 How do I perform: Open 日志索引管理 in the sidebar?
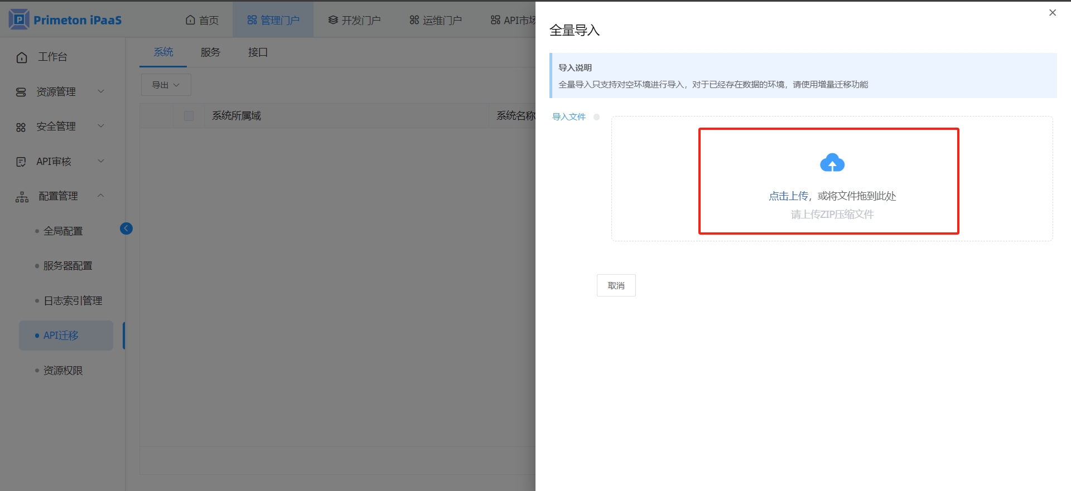73,300
